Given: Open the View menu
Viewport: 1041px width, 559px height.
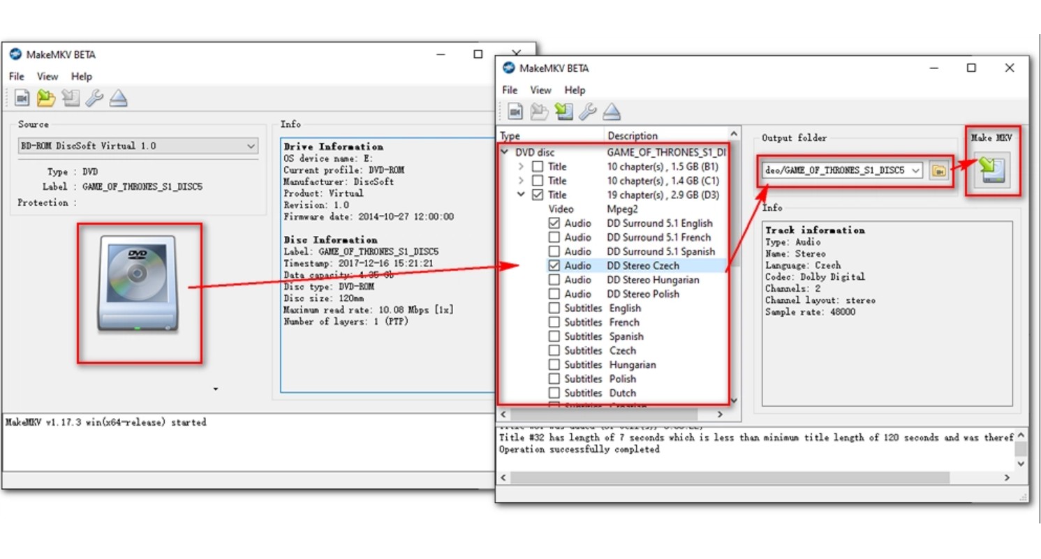Looking at the screenshot, I should 540,90.
